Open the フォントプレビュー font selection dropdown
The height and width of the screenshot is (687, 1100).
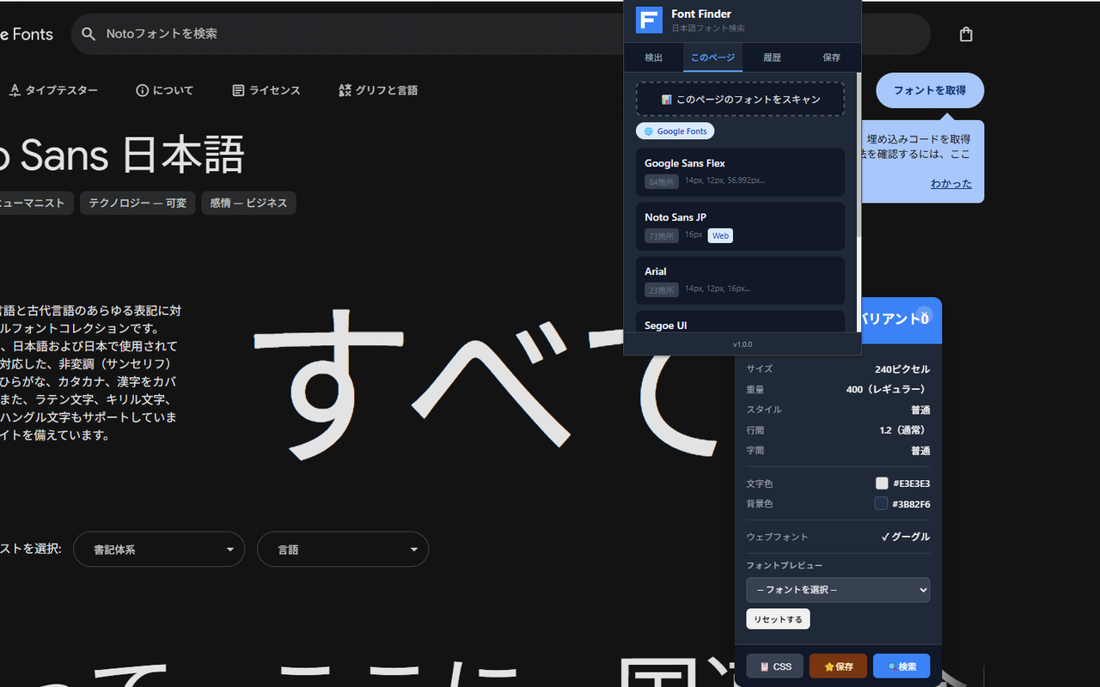point(837,590)
